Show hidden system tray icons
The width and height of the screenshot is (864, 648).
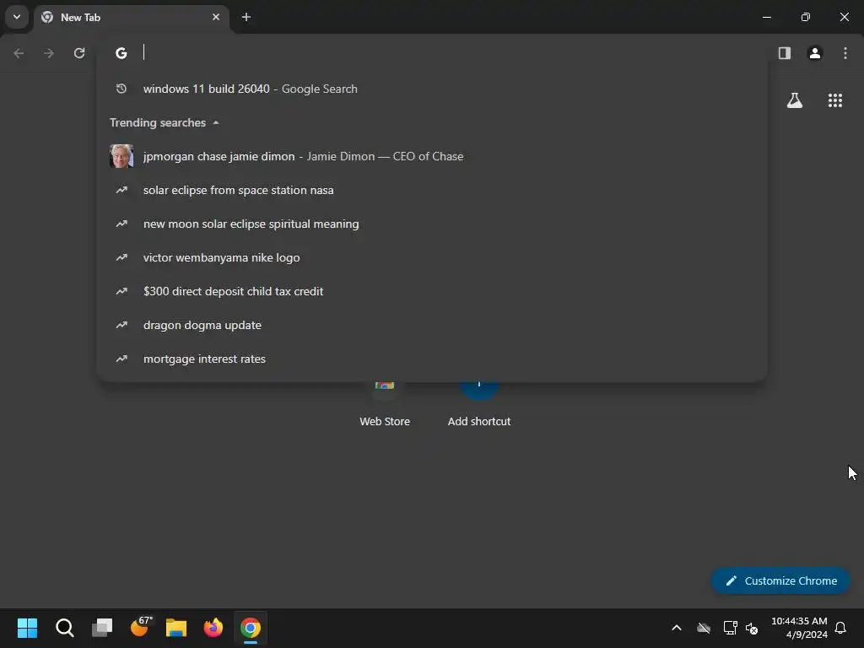pyautogui.click(x=677, y=628)
